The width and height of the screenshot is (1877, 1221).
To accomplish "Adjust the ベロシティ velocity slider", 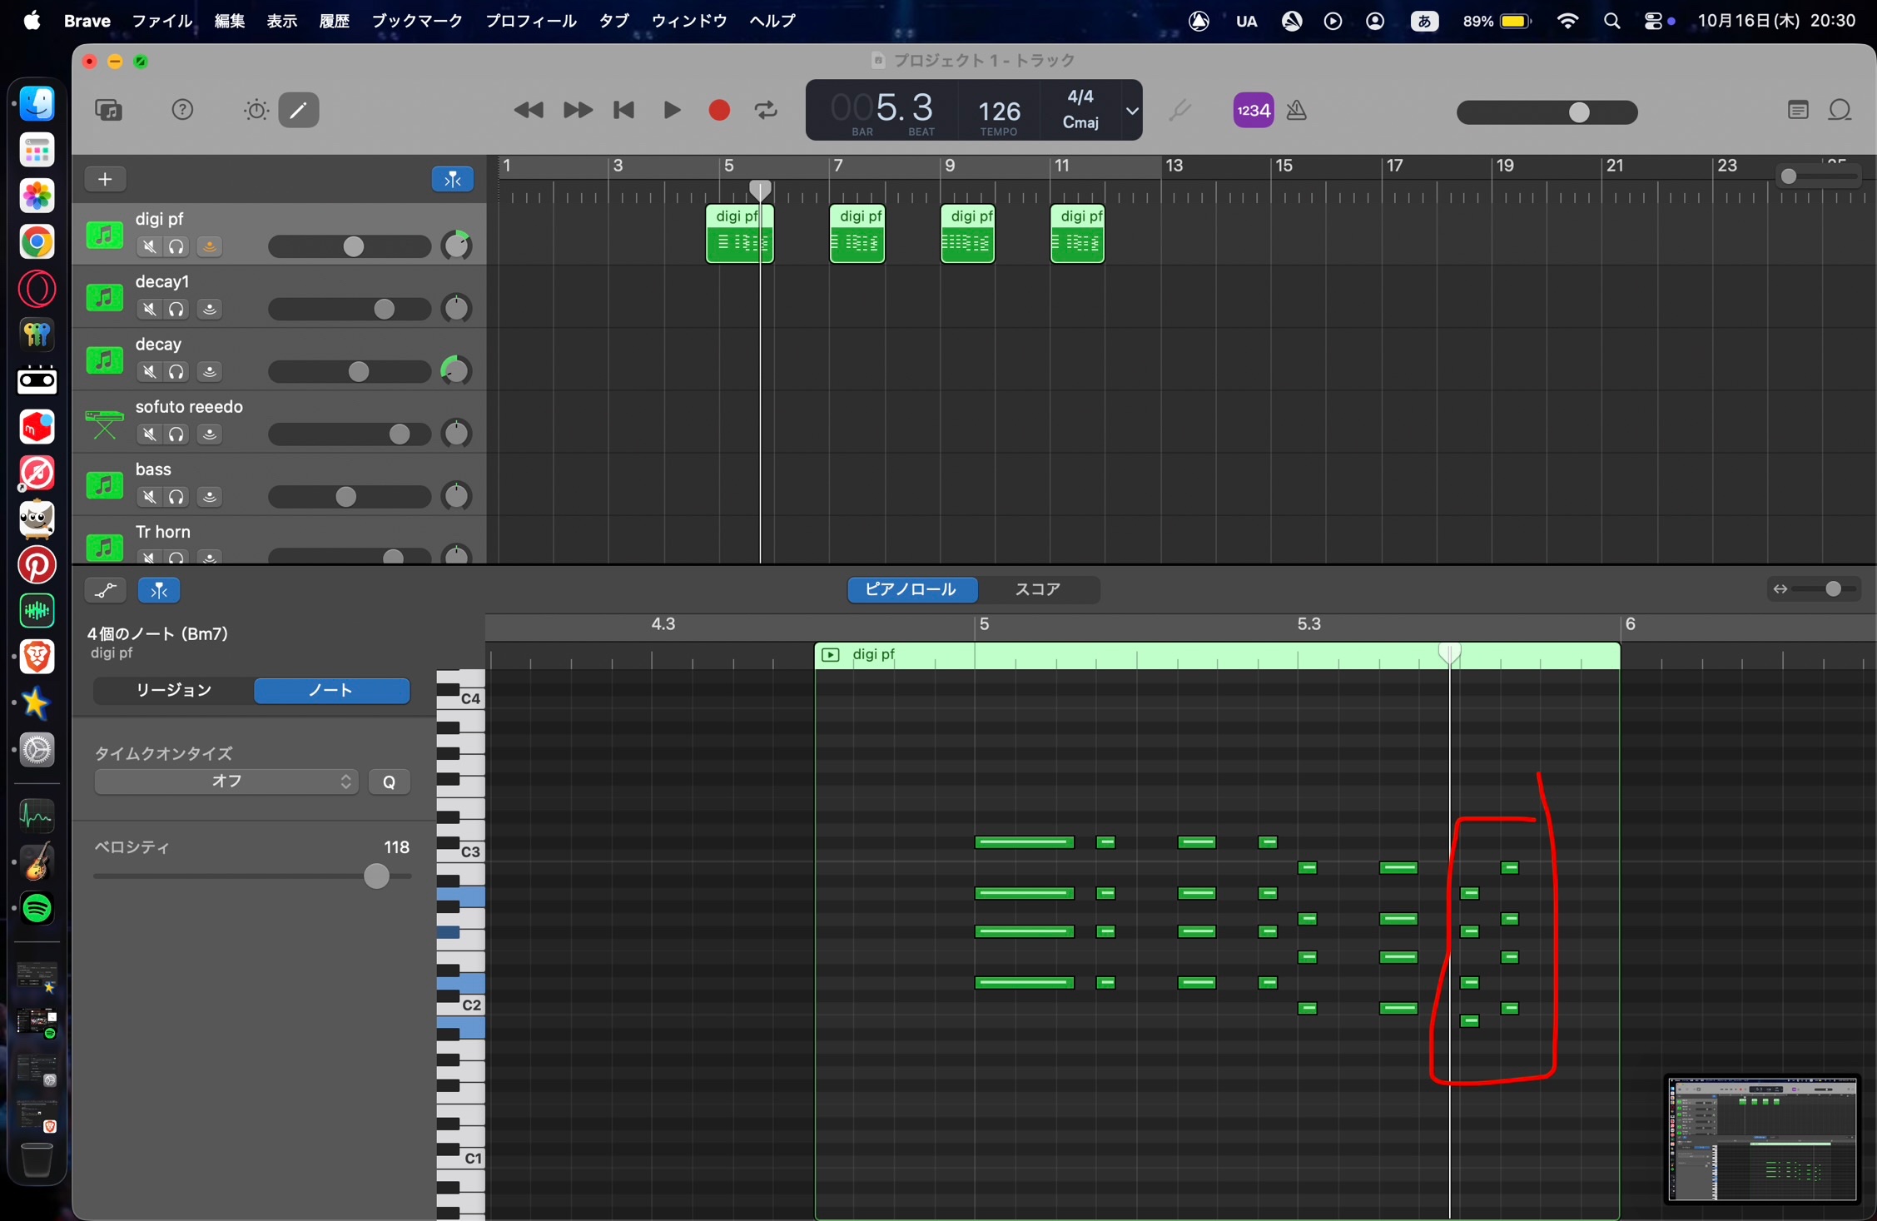I will click(x=376, y=876).
